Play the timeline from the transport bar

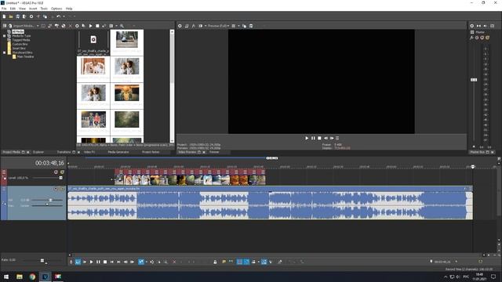pos(91,262)
